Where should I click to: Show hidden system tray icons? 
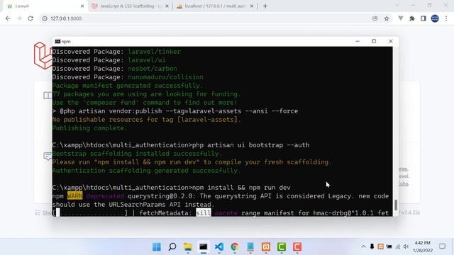pos(363,246)
